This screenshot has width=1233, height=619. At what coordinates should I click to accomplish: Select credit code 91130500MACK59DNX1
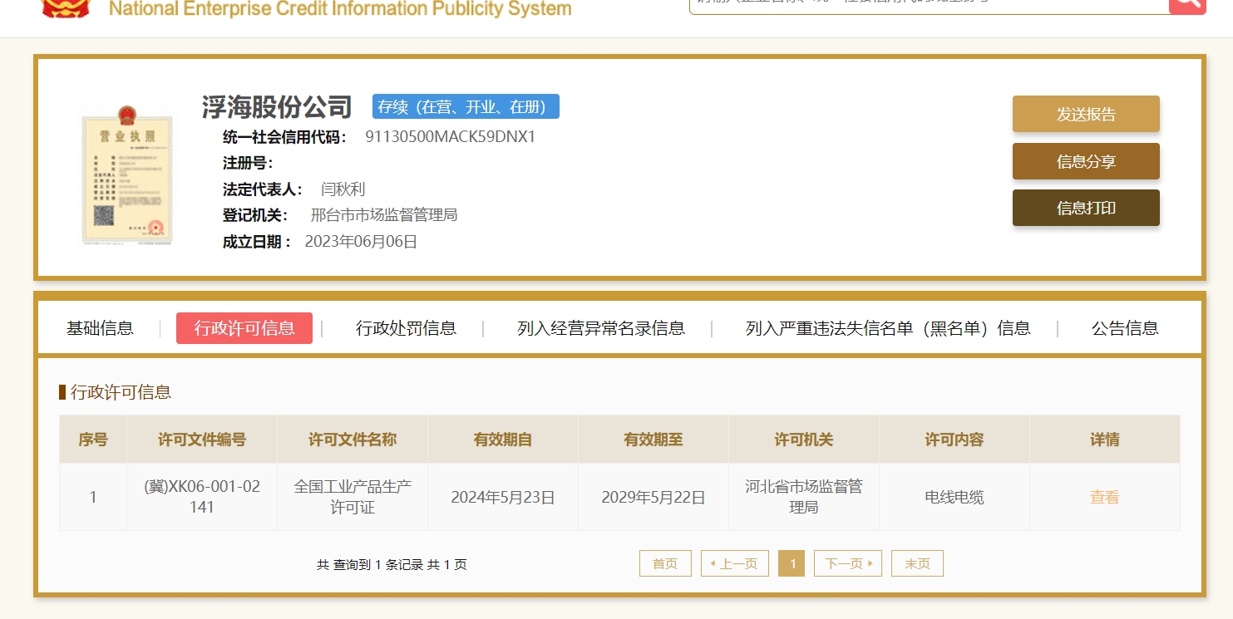click(451, 137)
